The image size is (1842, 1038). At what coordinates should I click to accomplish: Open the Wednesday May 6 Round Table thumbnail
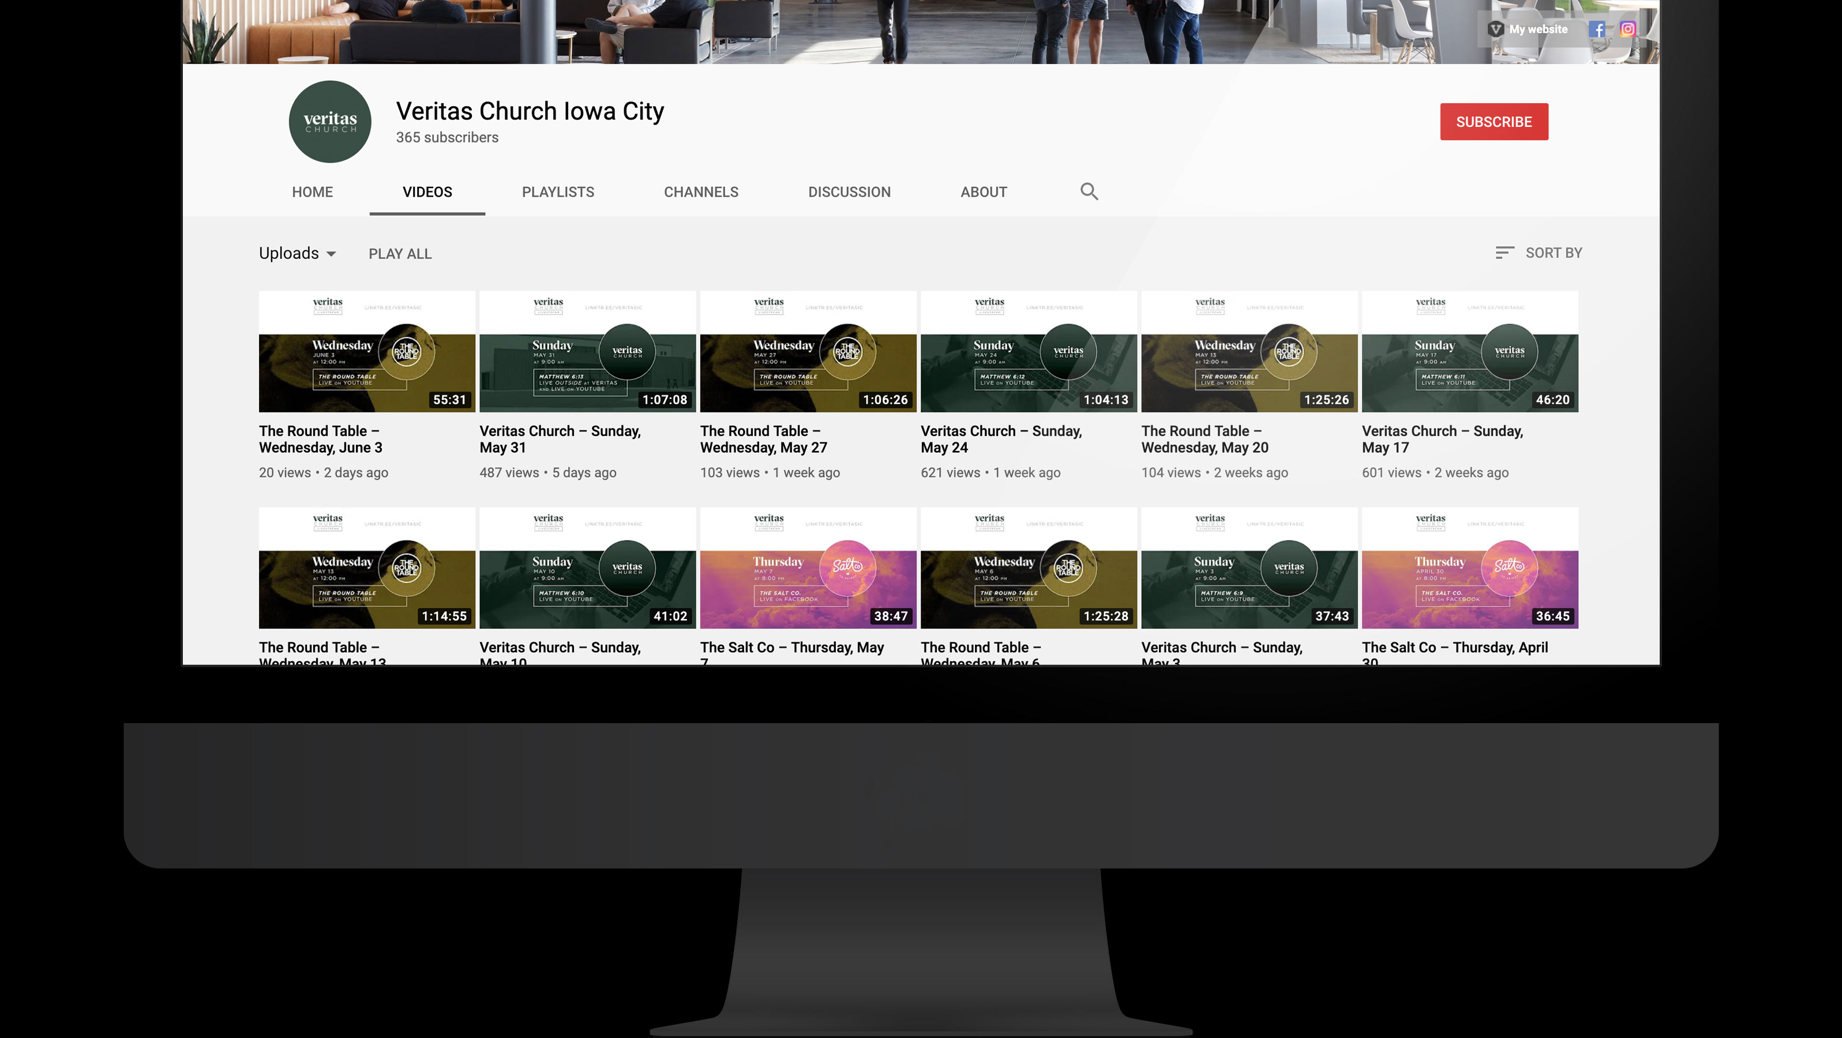pos(1028,569)
